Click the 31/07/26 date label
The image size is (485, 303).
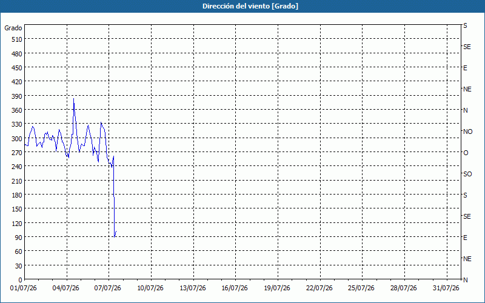pos(446,288)
